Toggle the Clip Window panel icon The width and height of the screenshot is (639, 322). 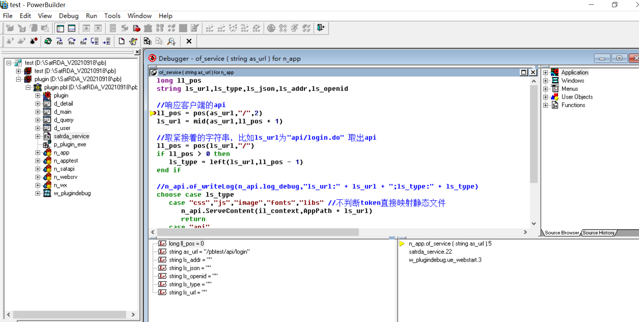72,28
